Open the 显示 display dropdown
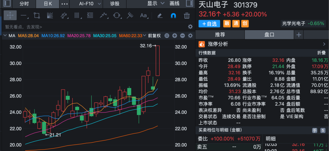The image size is (329, 151). [x=156, y=3]
